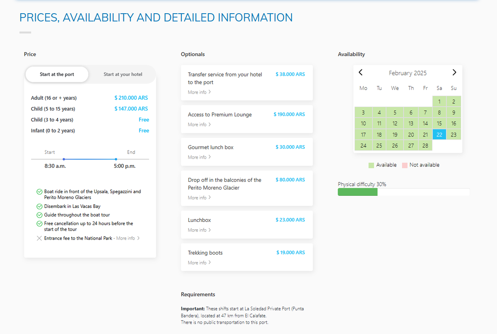Click the physical difficulty progress bar

tap(404, 192)
